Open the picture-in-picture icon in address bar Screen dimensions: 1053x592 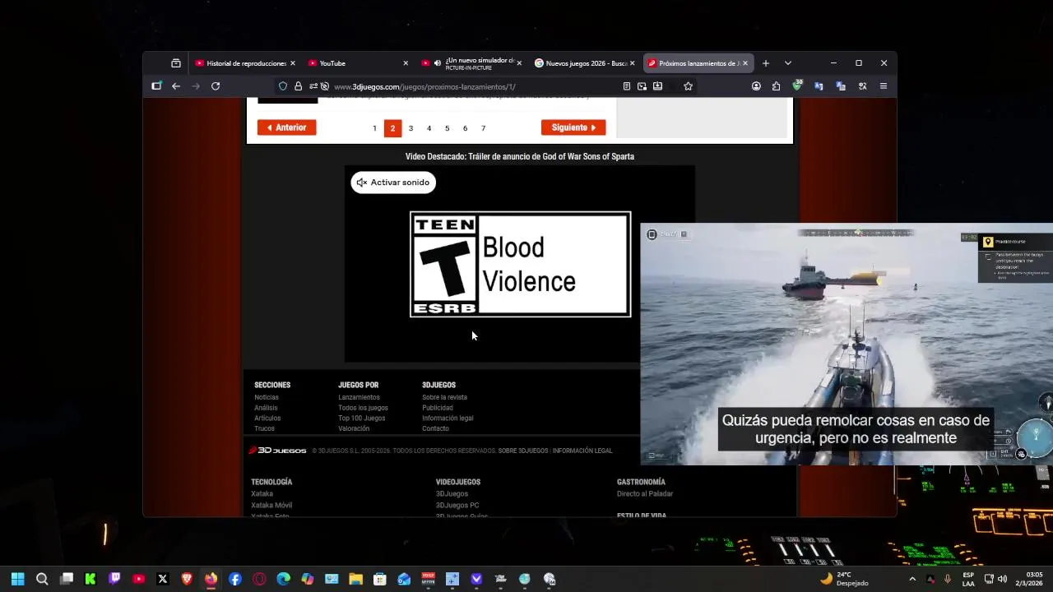(642, 86)
